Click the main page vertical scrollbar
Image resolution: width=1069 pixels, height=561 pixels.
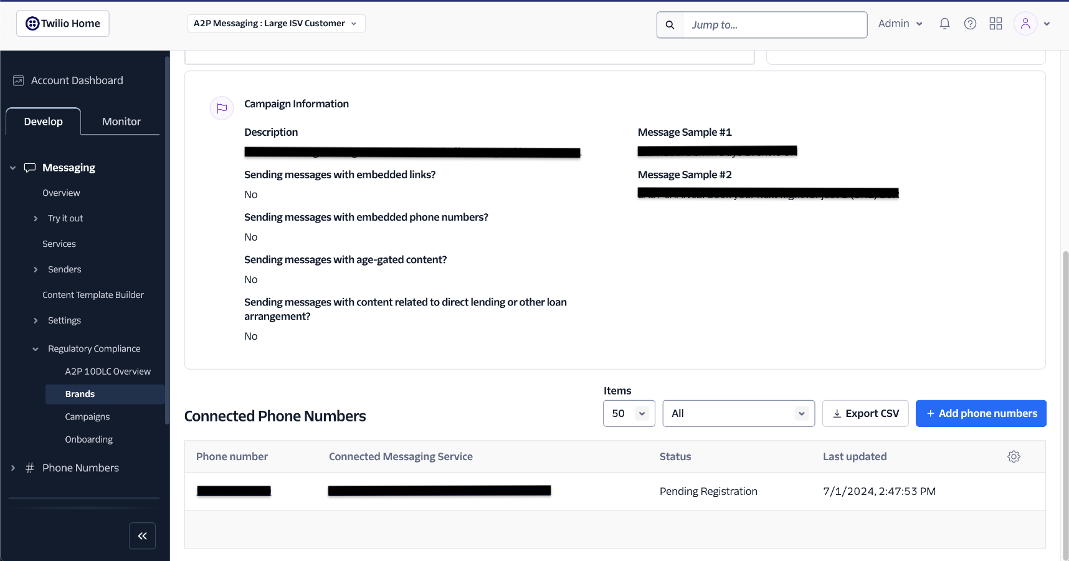coord(1065,405)
